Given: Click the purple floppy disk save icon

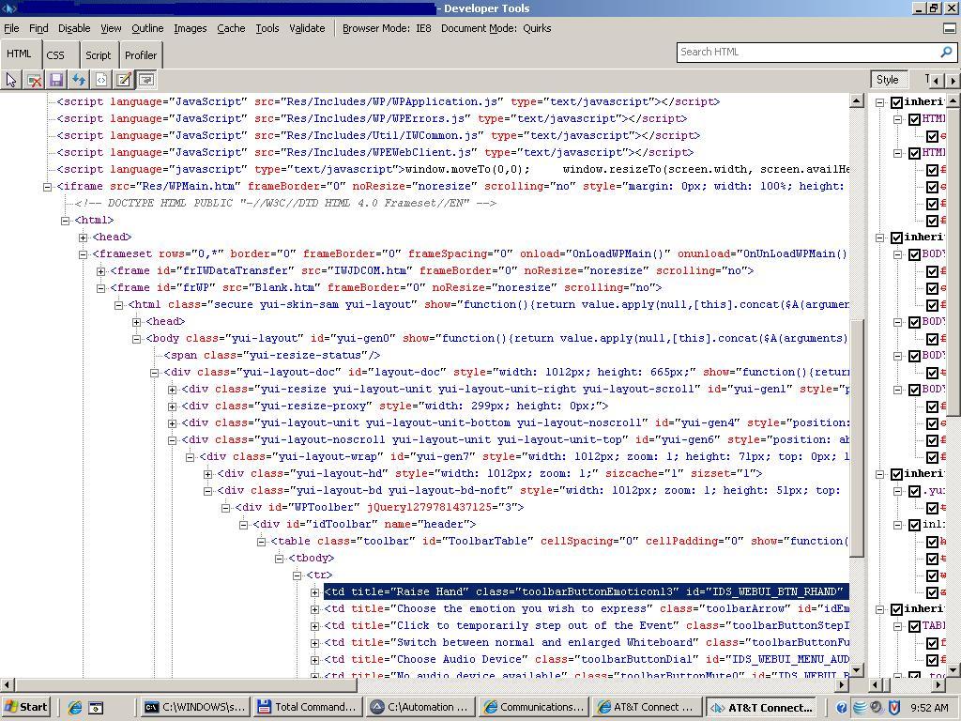Looking at the screenshot, I should (56, 80).
